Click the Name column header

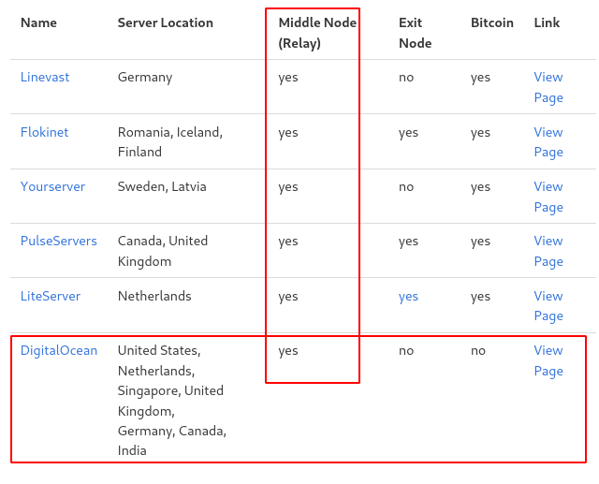click(x=38, y=22)
